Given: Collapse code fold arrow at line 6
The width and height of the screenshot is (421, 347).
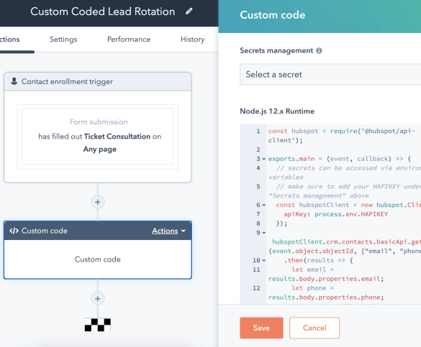Looking at the screenshot, I should coord(264,205).
